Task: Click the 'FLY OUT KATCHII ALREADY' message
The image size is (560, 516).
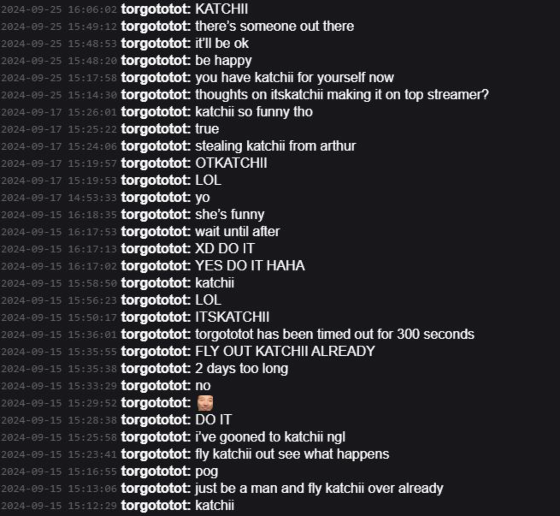Action: [x=285, y=351]
